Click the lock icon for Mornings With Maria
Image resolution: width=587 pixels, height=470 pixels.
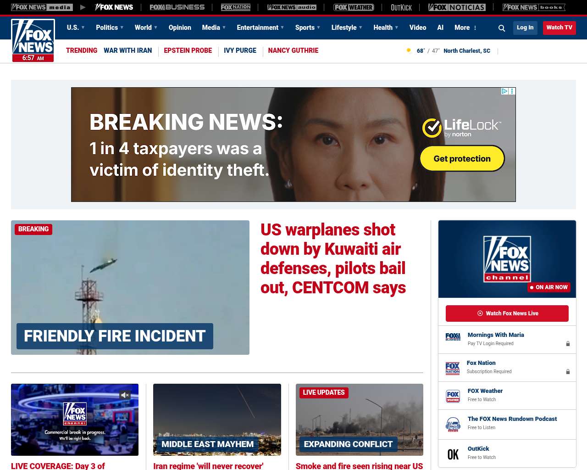(x=568, y=344)
